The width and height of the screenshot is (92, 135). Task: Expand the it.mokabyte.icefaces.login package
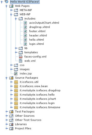coord(11,103)
